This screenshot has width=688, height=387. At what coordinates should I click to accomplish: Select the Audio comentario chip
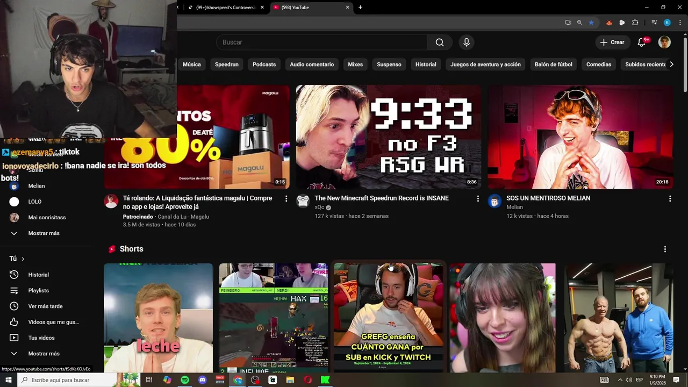pyautogui.click(x=312, y=64)
